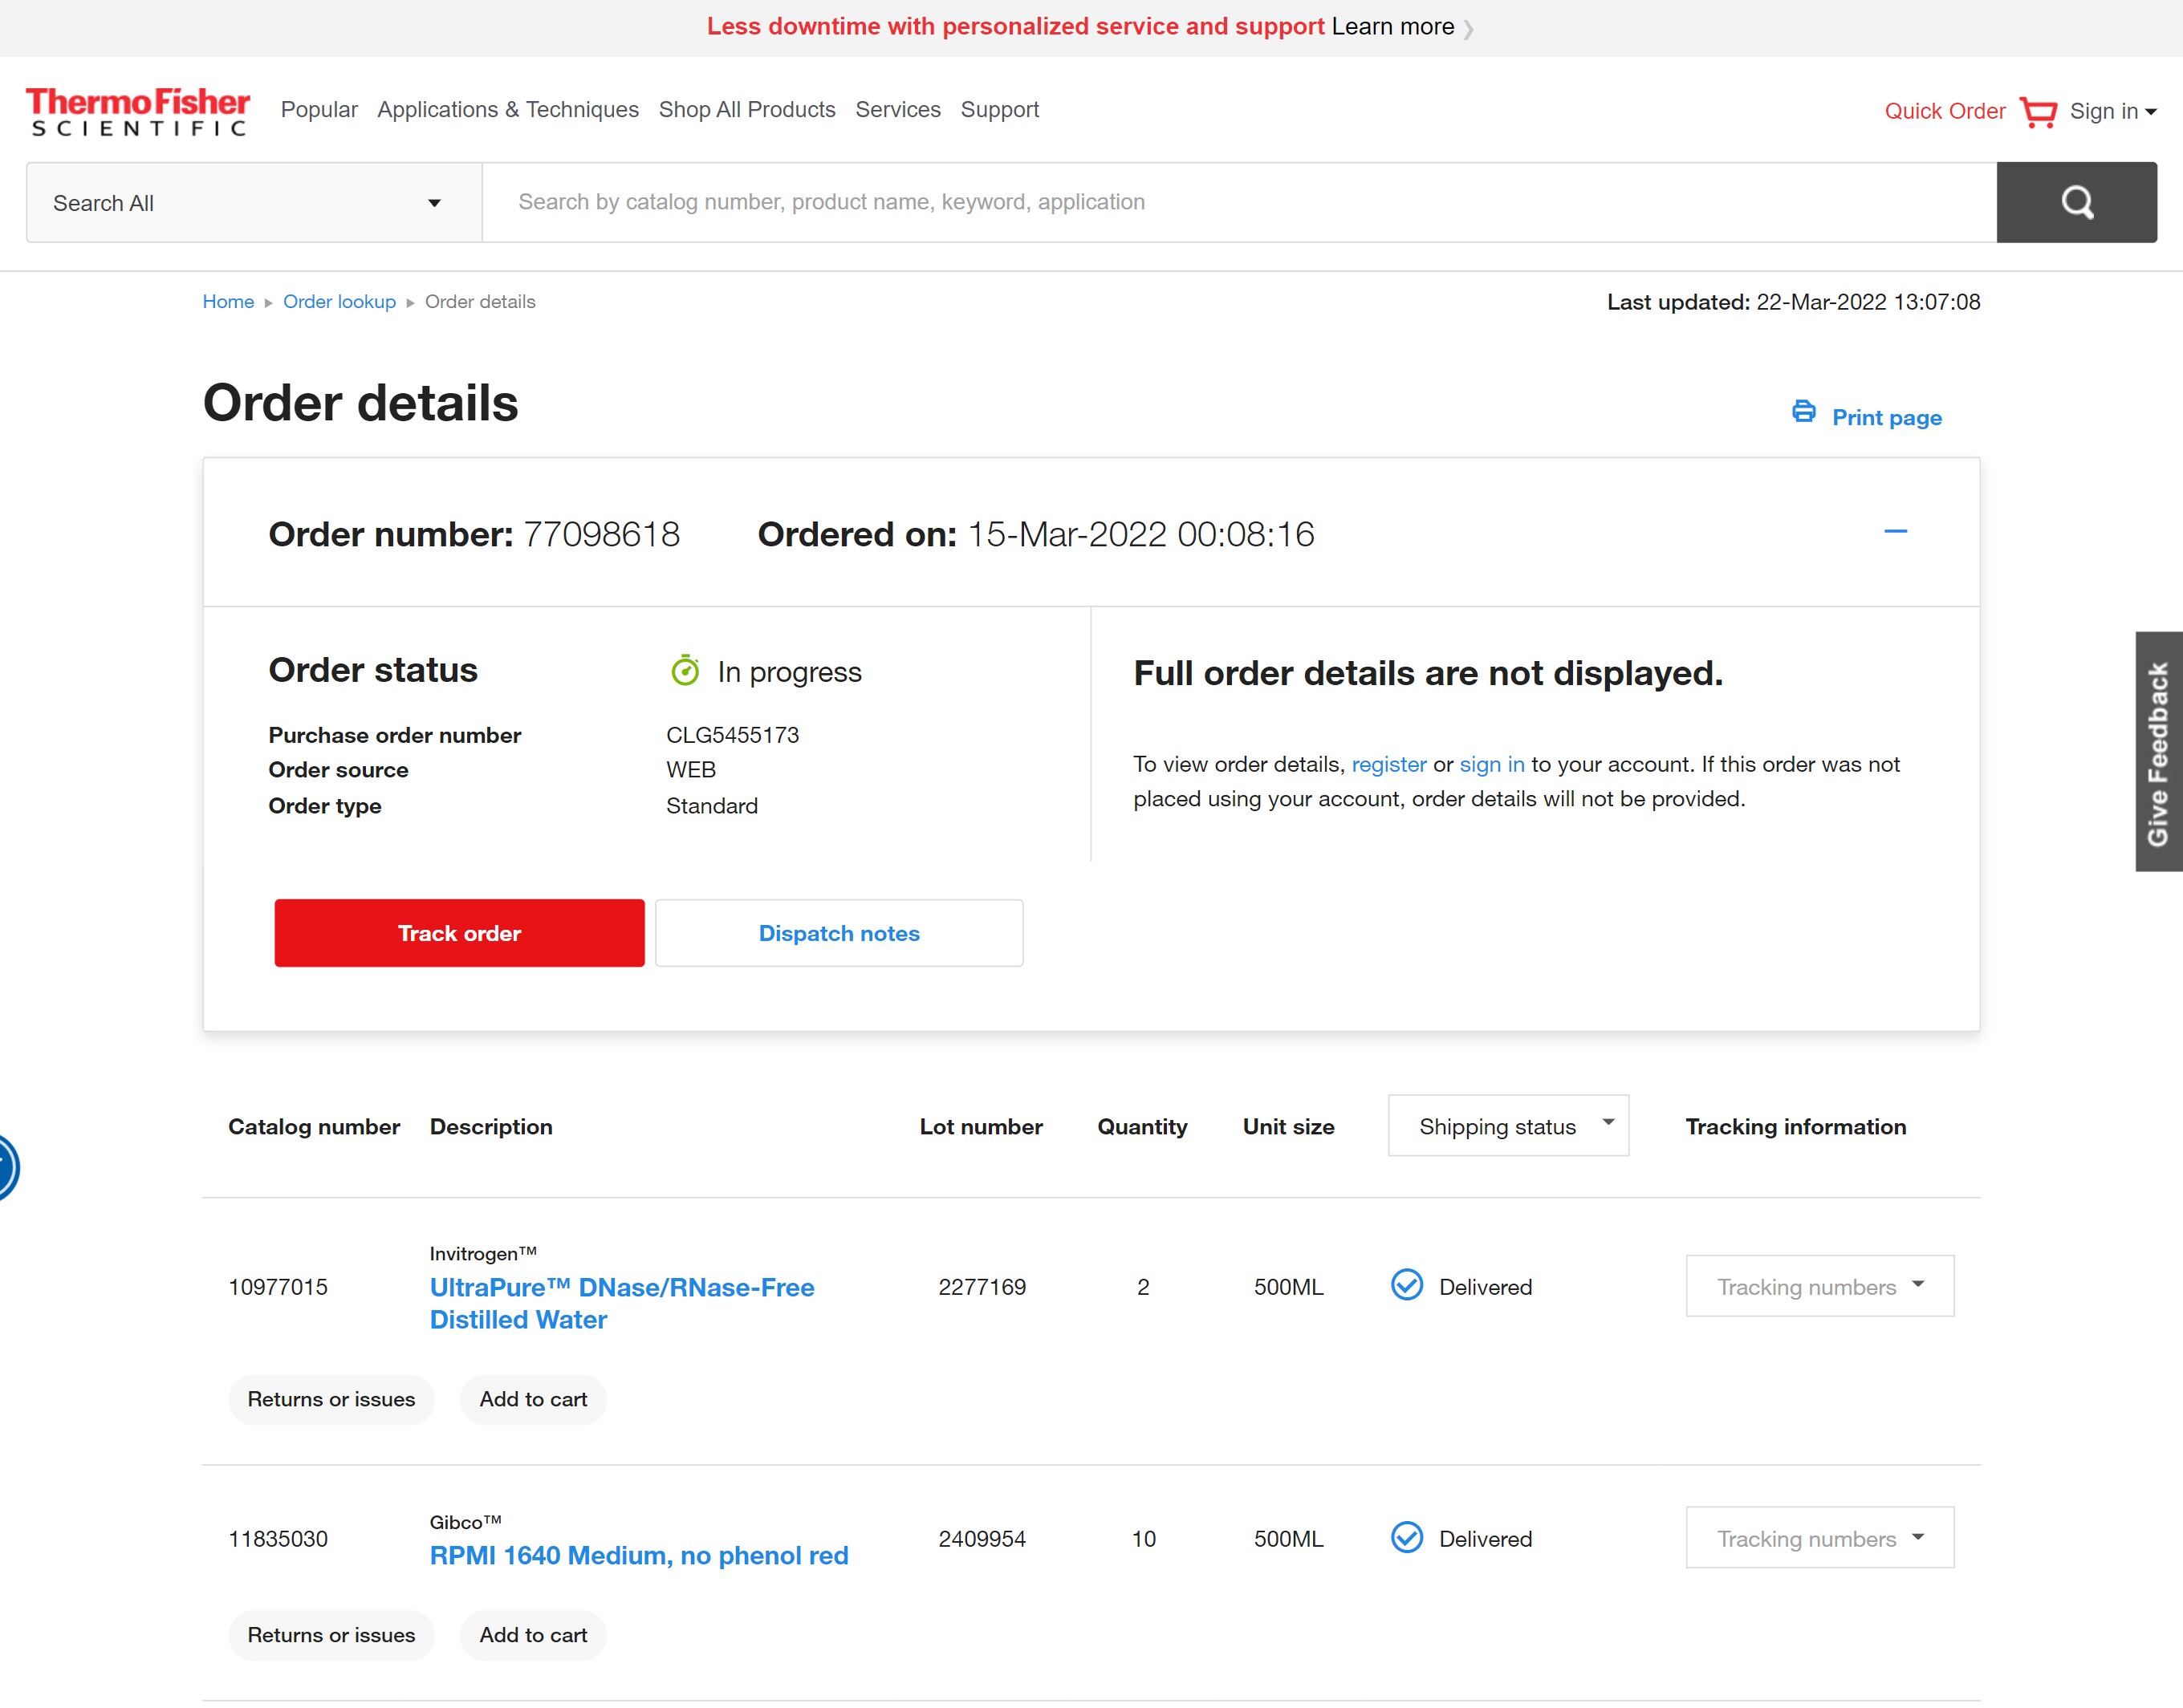This screenshot has height=1708, width=2183.
Task: Click the register link
Action: click(1388, 764)
